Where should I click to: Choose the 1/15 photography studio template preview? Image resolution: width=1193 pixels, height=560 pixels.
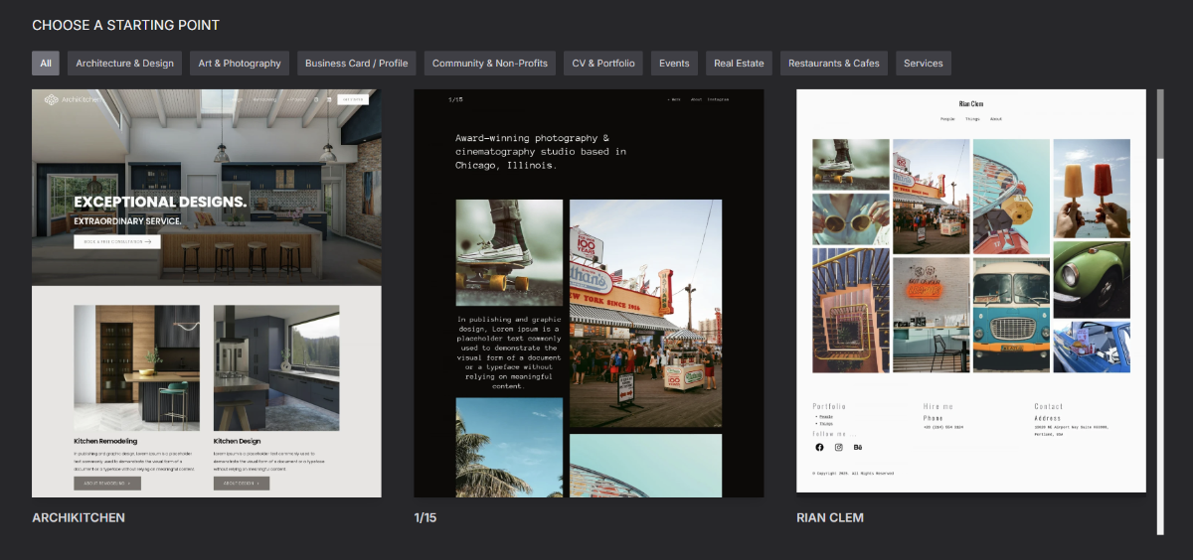pos(589,293)
